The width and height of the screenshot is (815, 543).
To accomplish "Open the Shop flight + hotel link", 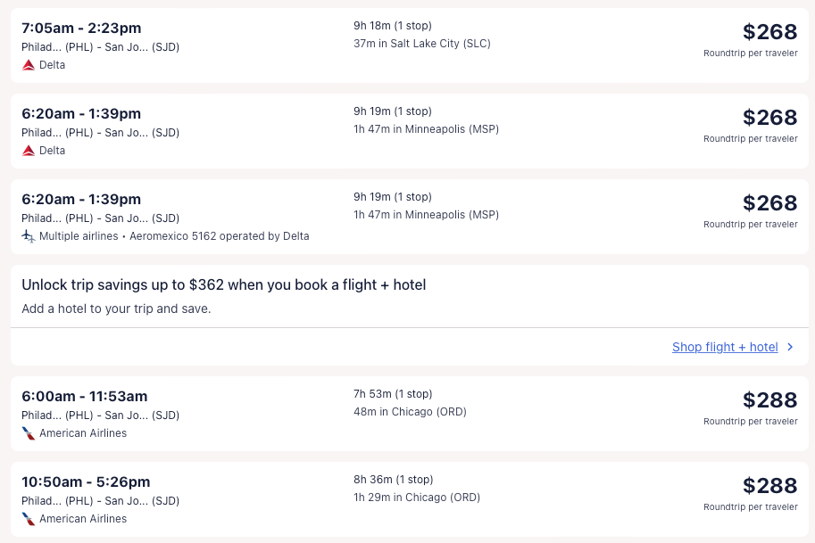I will [x=725, y=347].
